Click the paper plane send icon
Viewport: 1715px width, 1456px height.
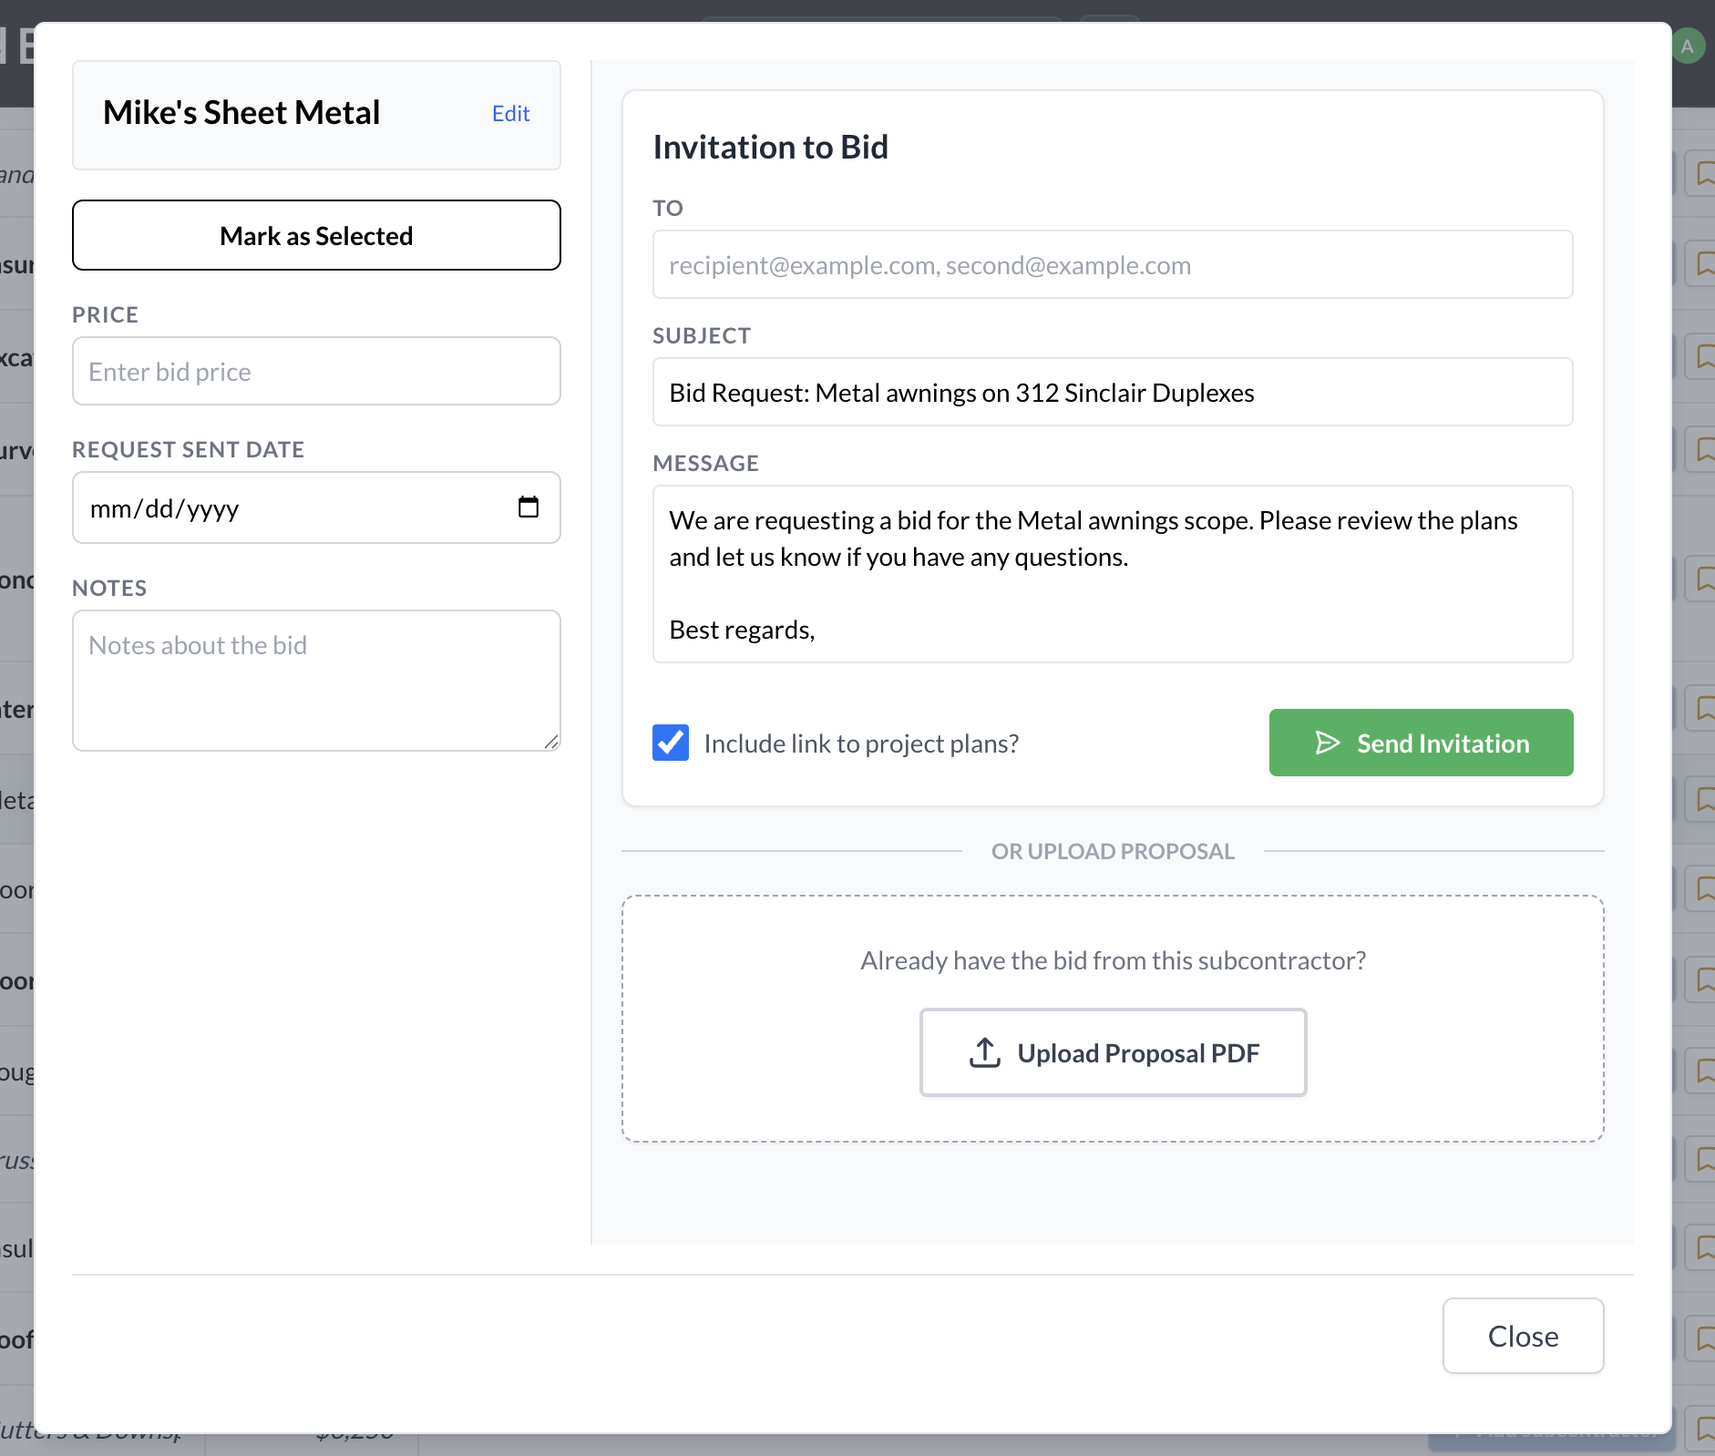point(1328,743)
